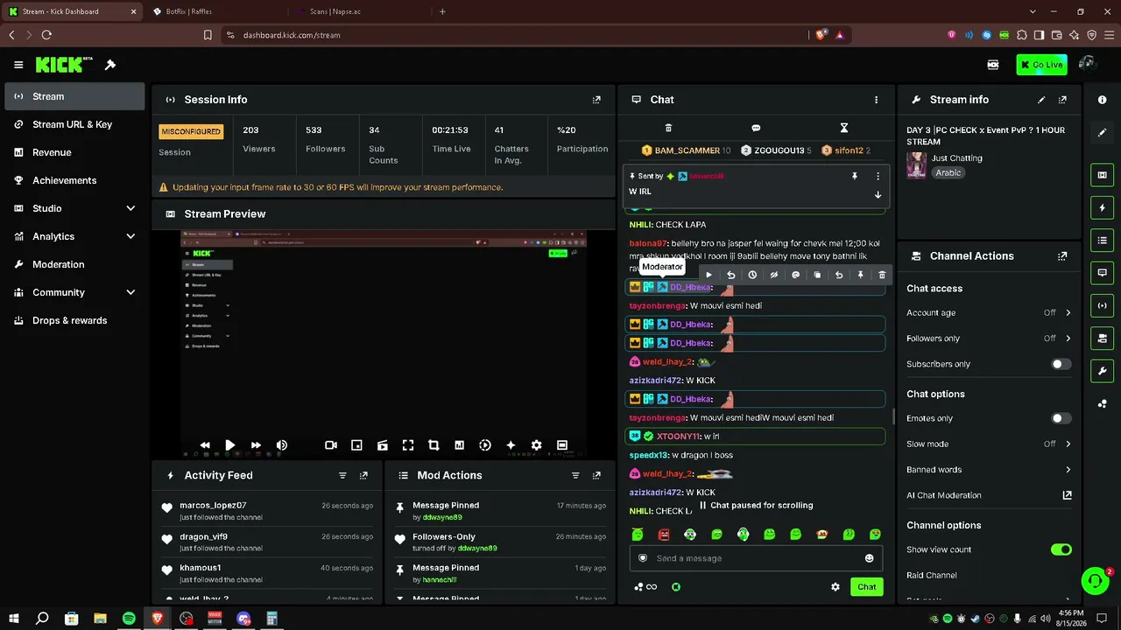Open pinned message three-dot options
The height and width of the screenshot is (630, 1121).
(x=878, y=176)
